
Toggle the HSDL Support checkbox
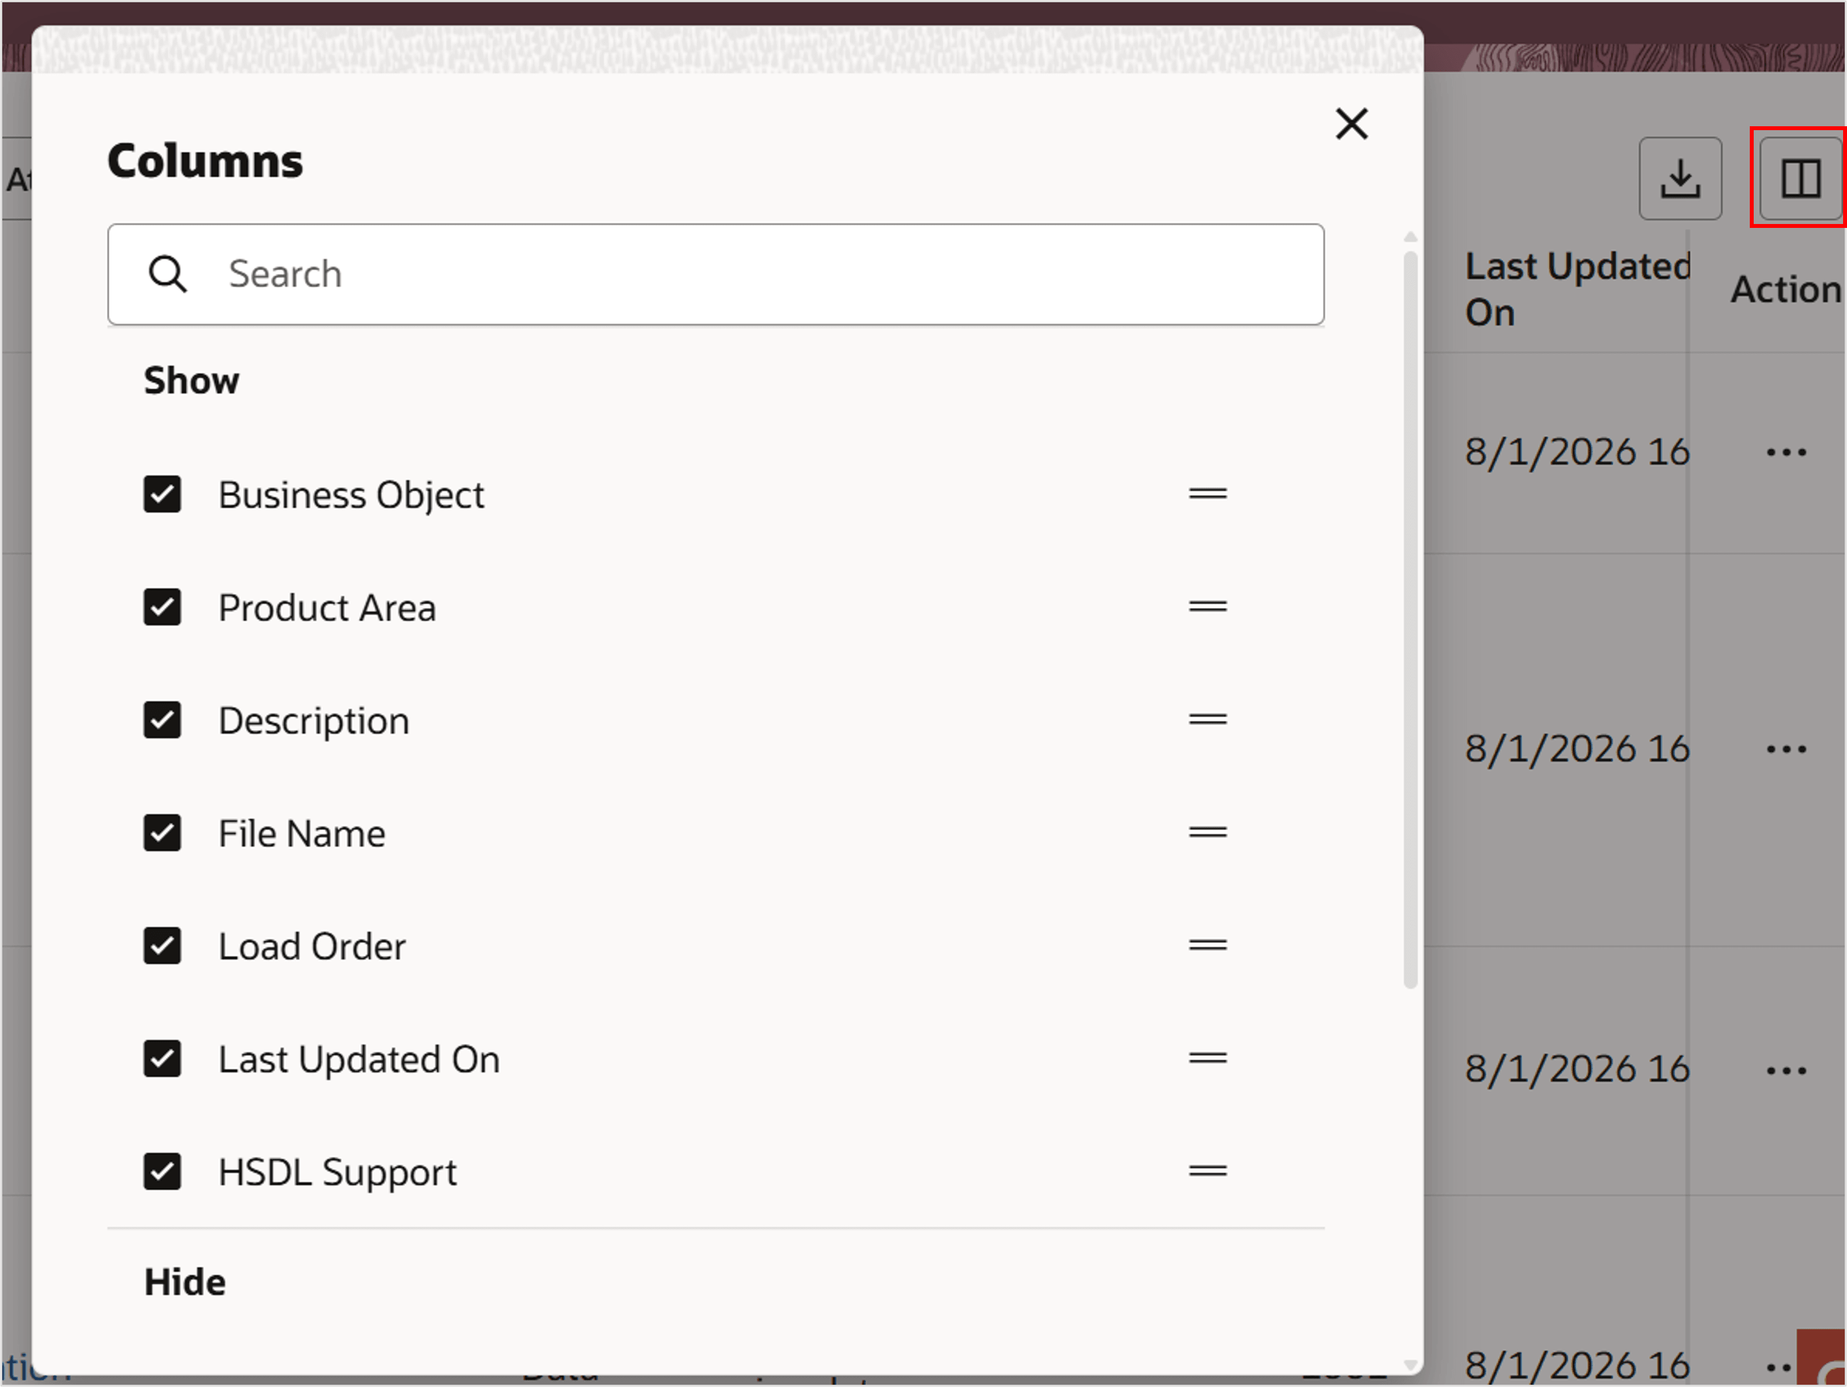[x=162, y=1171]
